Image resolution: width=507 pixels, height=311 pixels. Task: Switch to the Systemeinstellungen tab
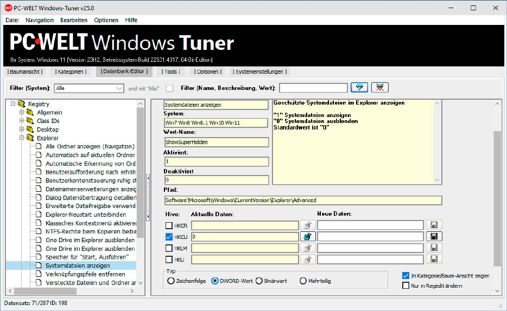point(260,72)
